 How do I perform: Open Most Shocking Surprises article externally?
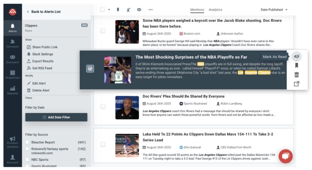(x=296, y=84)
